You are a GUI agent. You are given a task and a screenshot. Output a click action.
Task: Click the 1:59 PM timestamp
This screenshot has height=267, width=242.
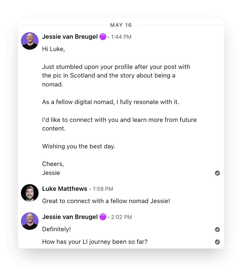pyautogui.click(x=103, y=189)
